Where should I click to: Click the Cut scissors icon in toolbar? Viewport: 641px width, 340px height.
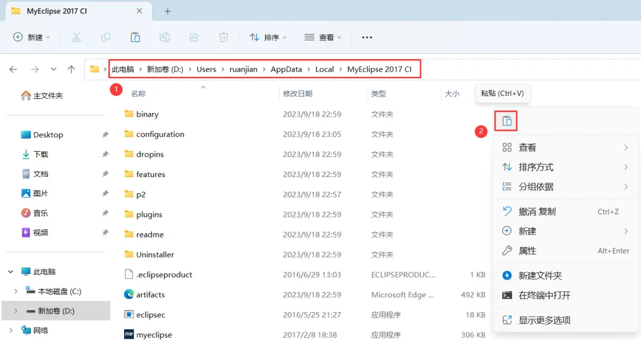tap(77, 37)
